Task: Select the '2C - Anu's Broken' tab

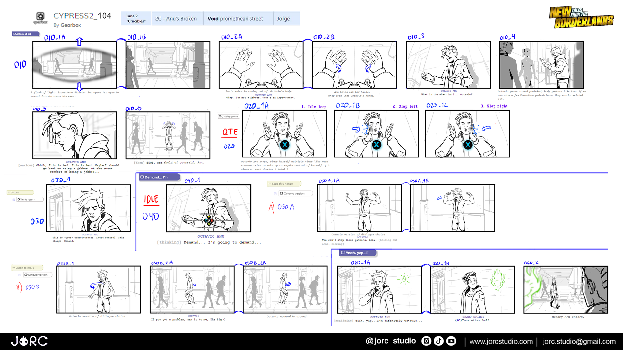Action: point(176,19)
